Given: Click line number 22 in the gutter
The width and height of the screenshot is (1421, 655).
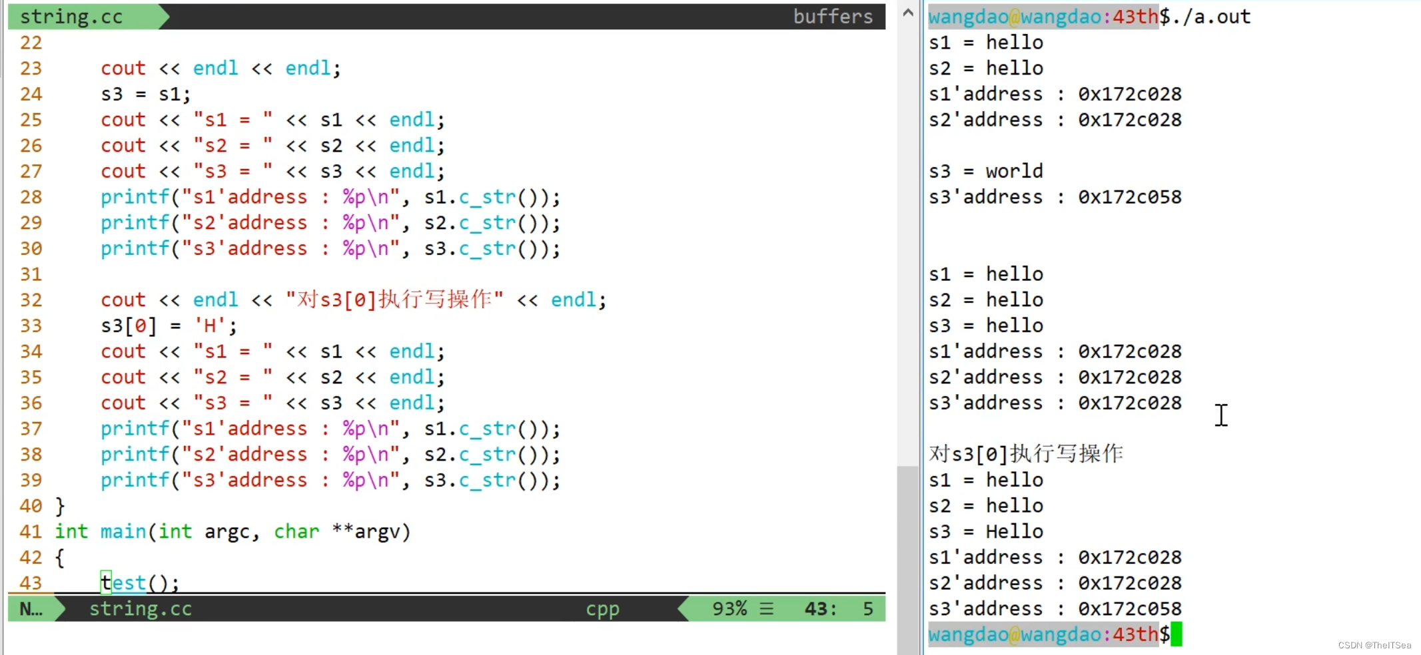Looking at the screenshot, I should pyautogui.click(x=31, y=43).
